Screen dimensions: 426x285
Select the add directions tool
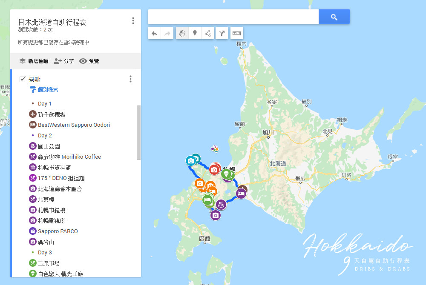222,33
